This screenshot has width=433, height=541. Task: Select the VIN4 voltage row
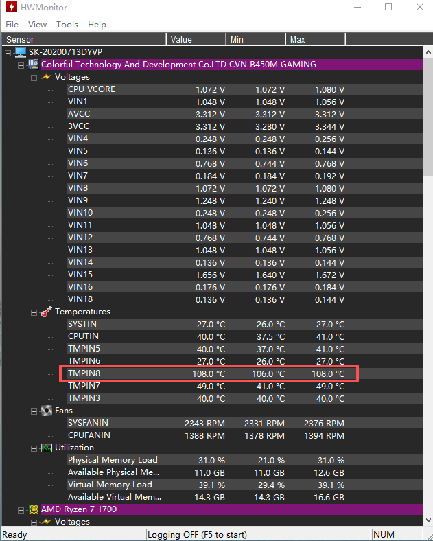pyautogui.click(x=245, y=139)
